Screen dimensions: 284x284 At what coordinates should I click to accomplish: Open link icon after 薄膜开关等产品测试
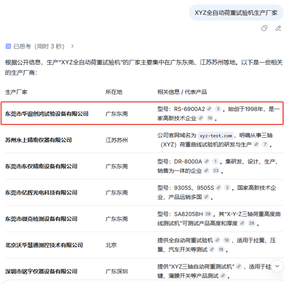tap(223, 275)
